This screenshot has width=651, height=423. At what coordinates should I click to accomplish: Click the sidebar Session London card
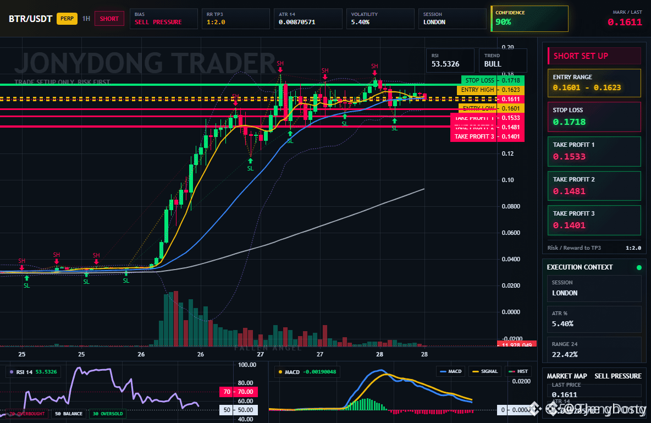(x=594, y=288)
